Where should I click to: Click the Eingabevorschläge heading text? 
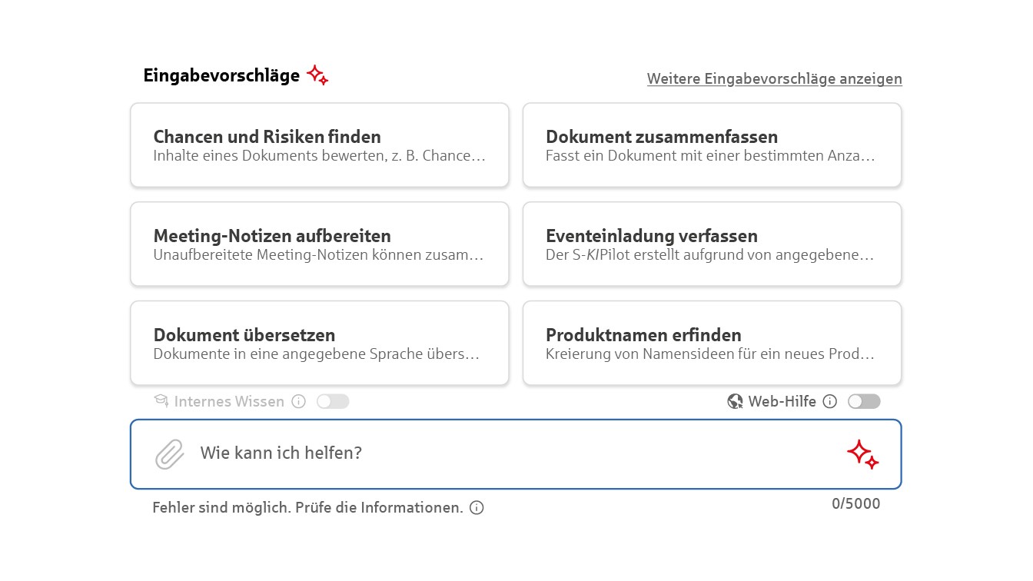point(222,75)
